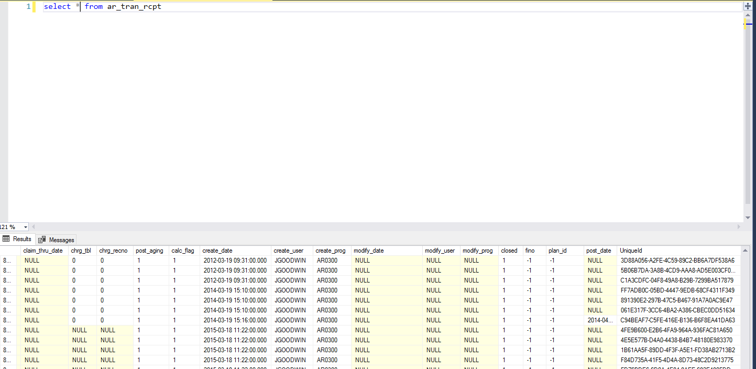The width and height of the screenshot is (756, 369).
Task: Select UniqueId cell starting with 3D88A056
Action: pos(679,261)
